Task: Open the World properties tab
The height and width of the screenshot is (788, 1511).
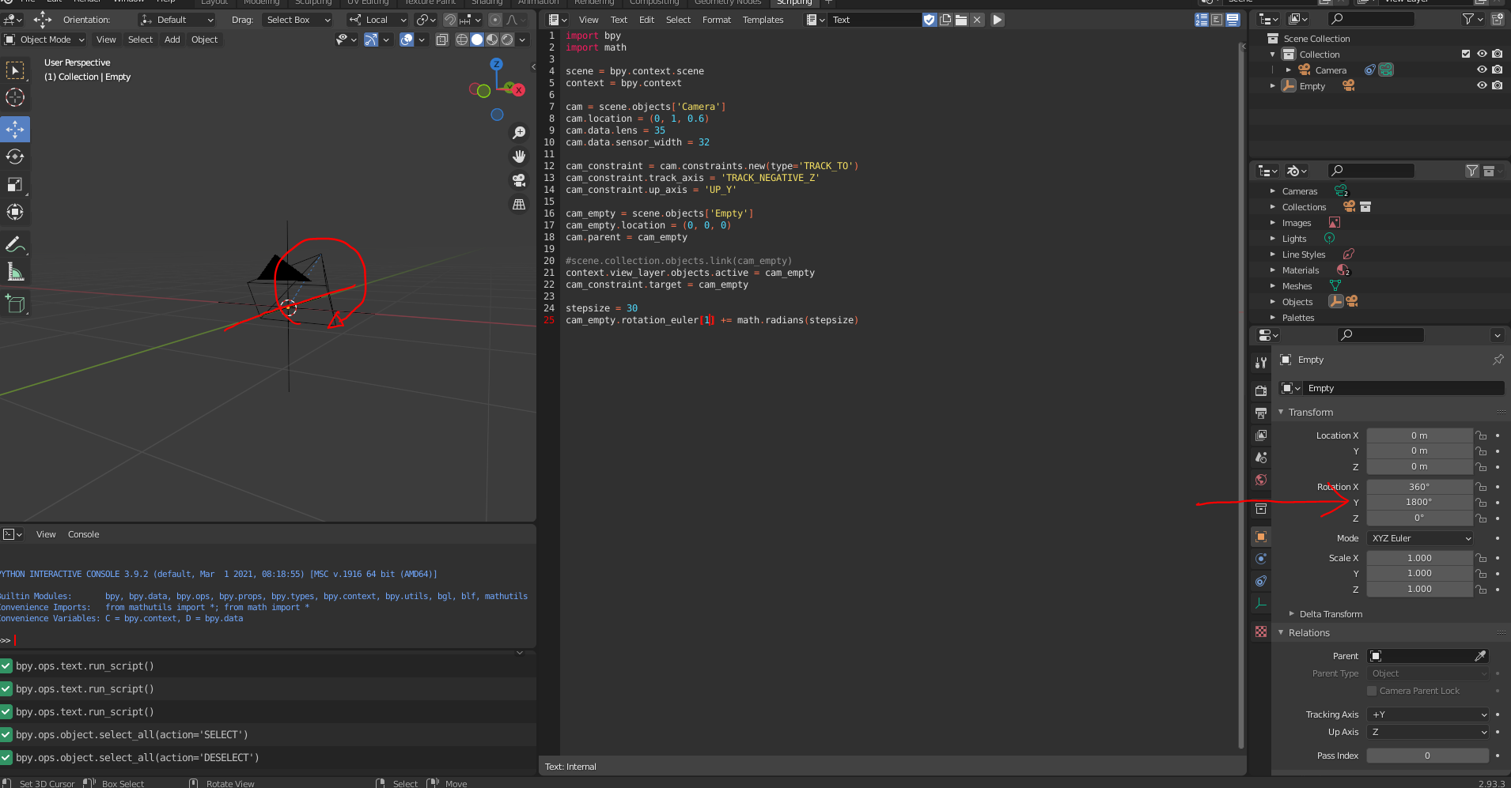Action: [1261, 480]
